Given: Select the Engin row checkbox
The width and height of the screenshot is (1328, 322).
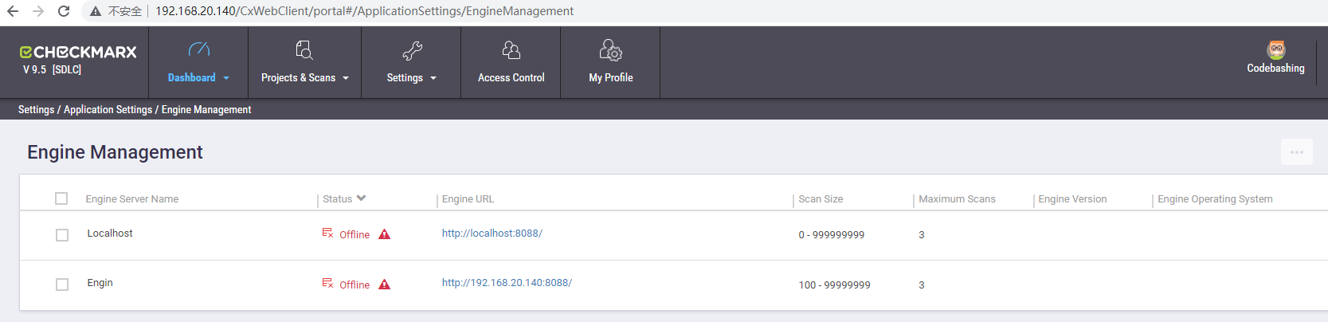Looking at the screenshot, I should [x=62, y=285].
